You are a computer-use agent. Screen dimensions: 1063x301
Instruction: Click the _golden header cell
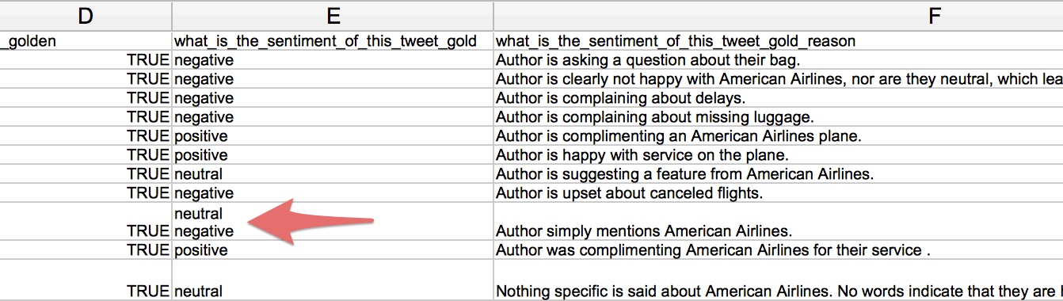86,41
